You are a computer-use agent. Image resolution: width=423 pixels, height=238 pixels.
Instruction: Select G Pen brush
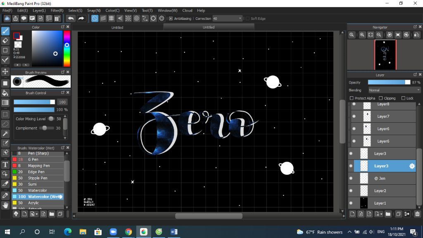[38, 159]
